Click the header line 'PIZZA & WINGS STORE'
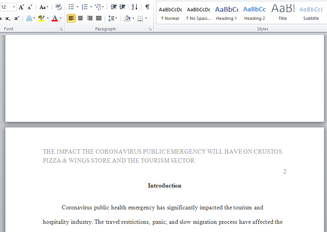This screenshot has height=232, width=327. [119, 161]
